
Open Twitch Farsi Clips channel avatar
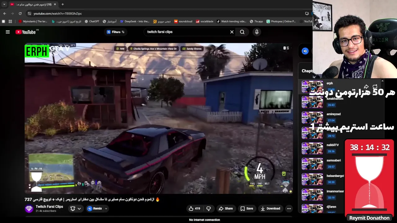pyautogui.click(x=29, y=208)
